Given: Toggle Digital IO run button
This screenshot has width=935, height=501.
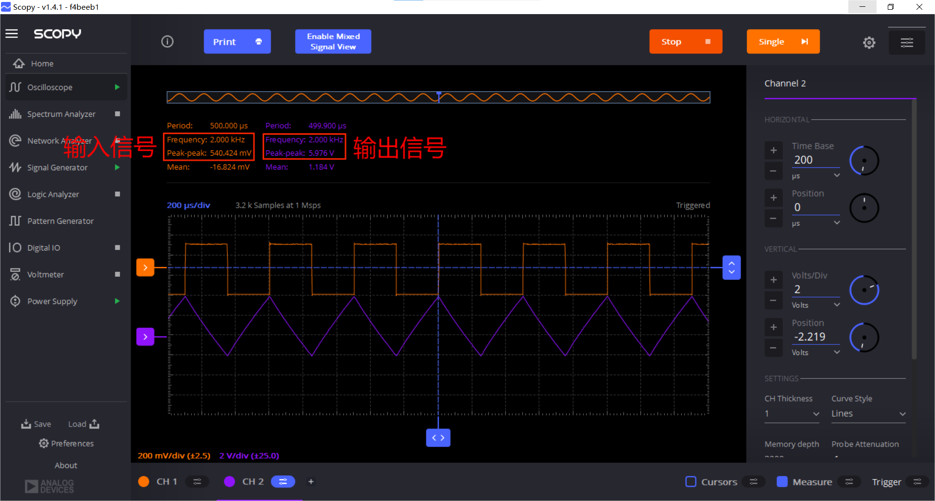Looking at the screenshot, I should coord(117,248).
